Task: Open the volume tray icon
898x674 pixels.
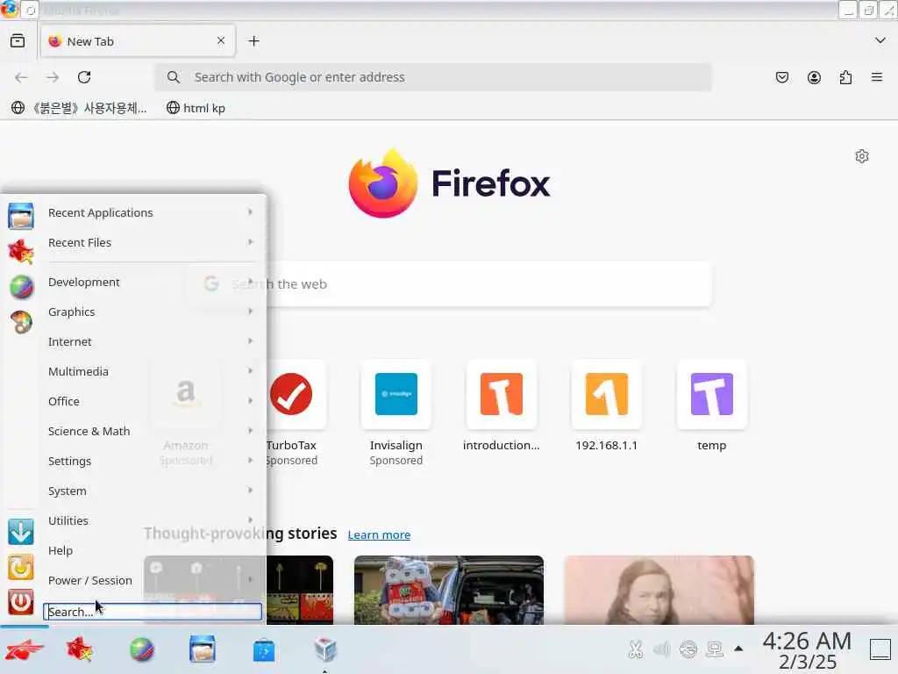Action: 661,649
